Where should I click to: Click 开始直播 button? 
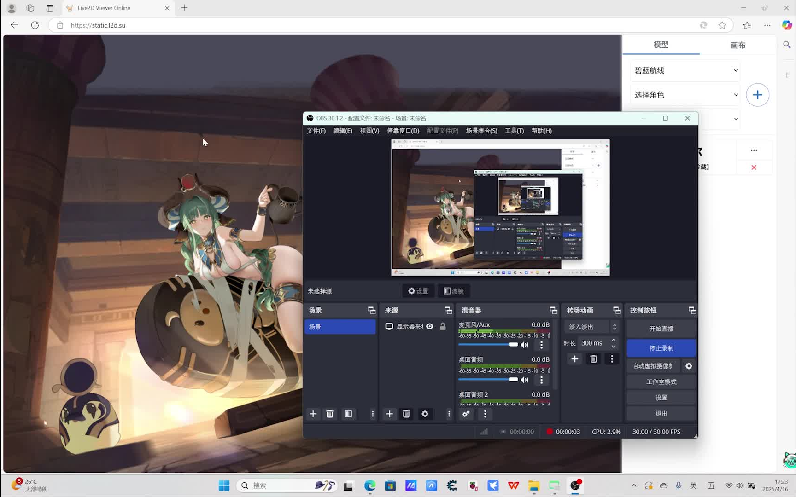[x=661, y=329]
